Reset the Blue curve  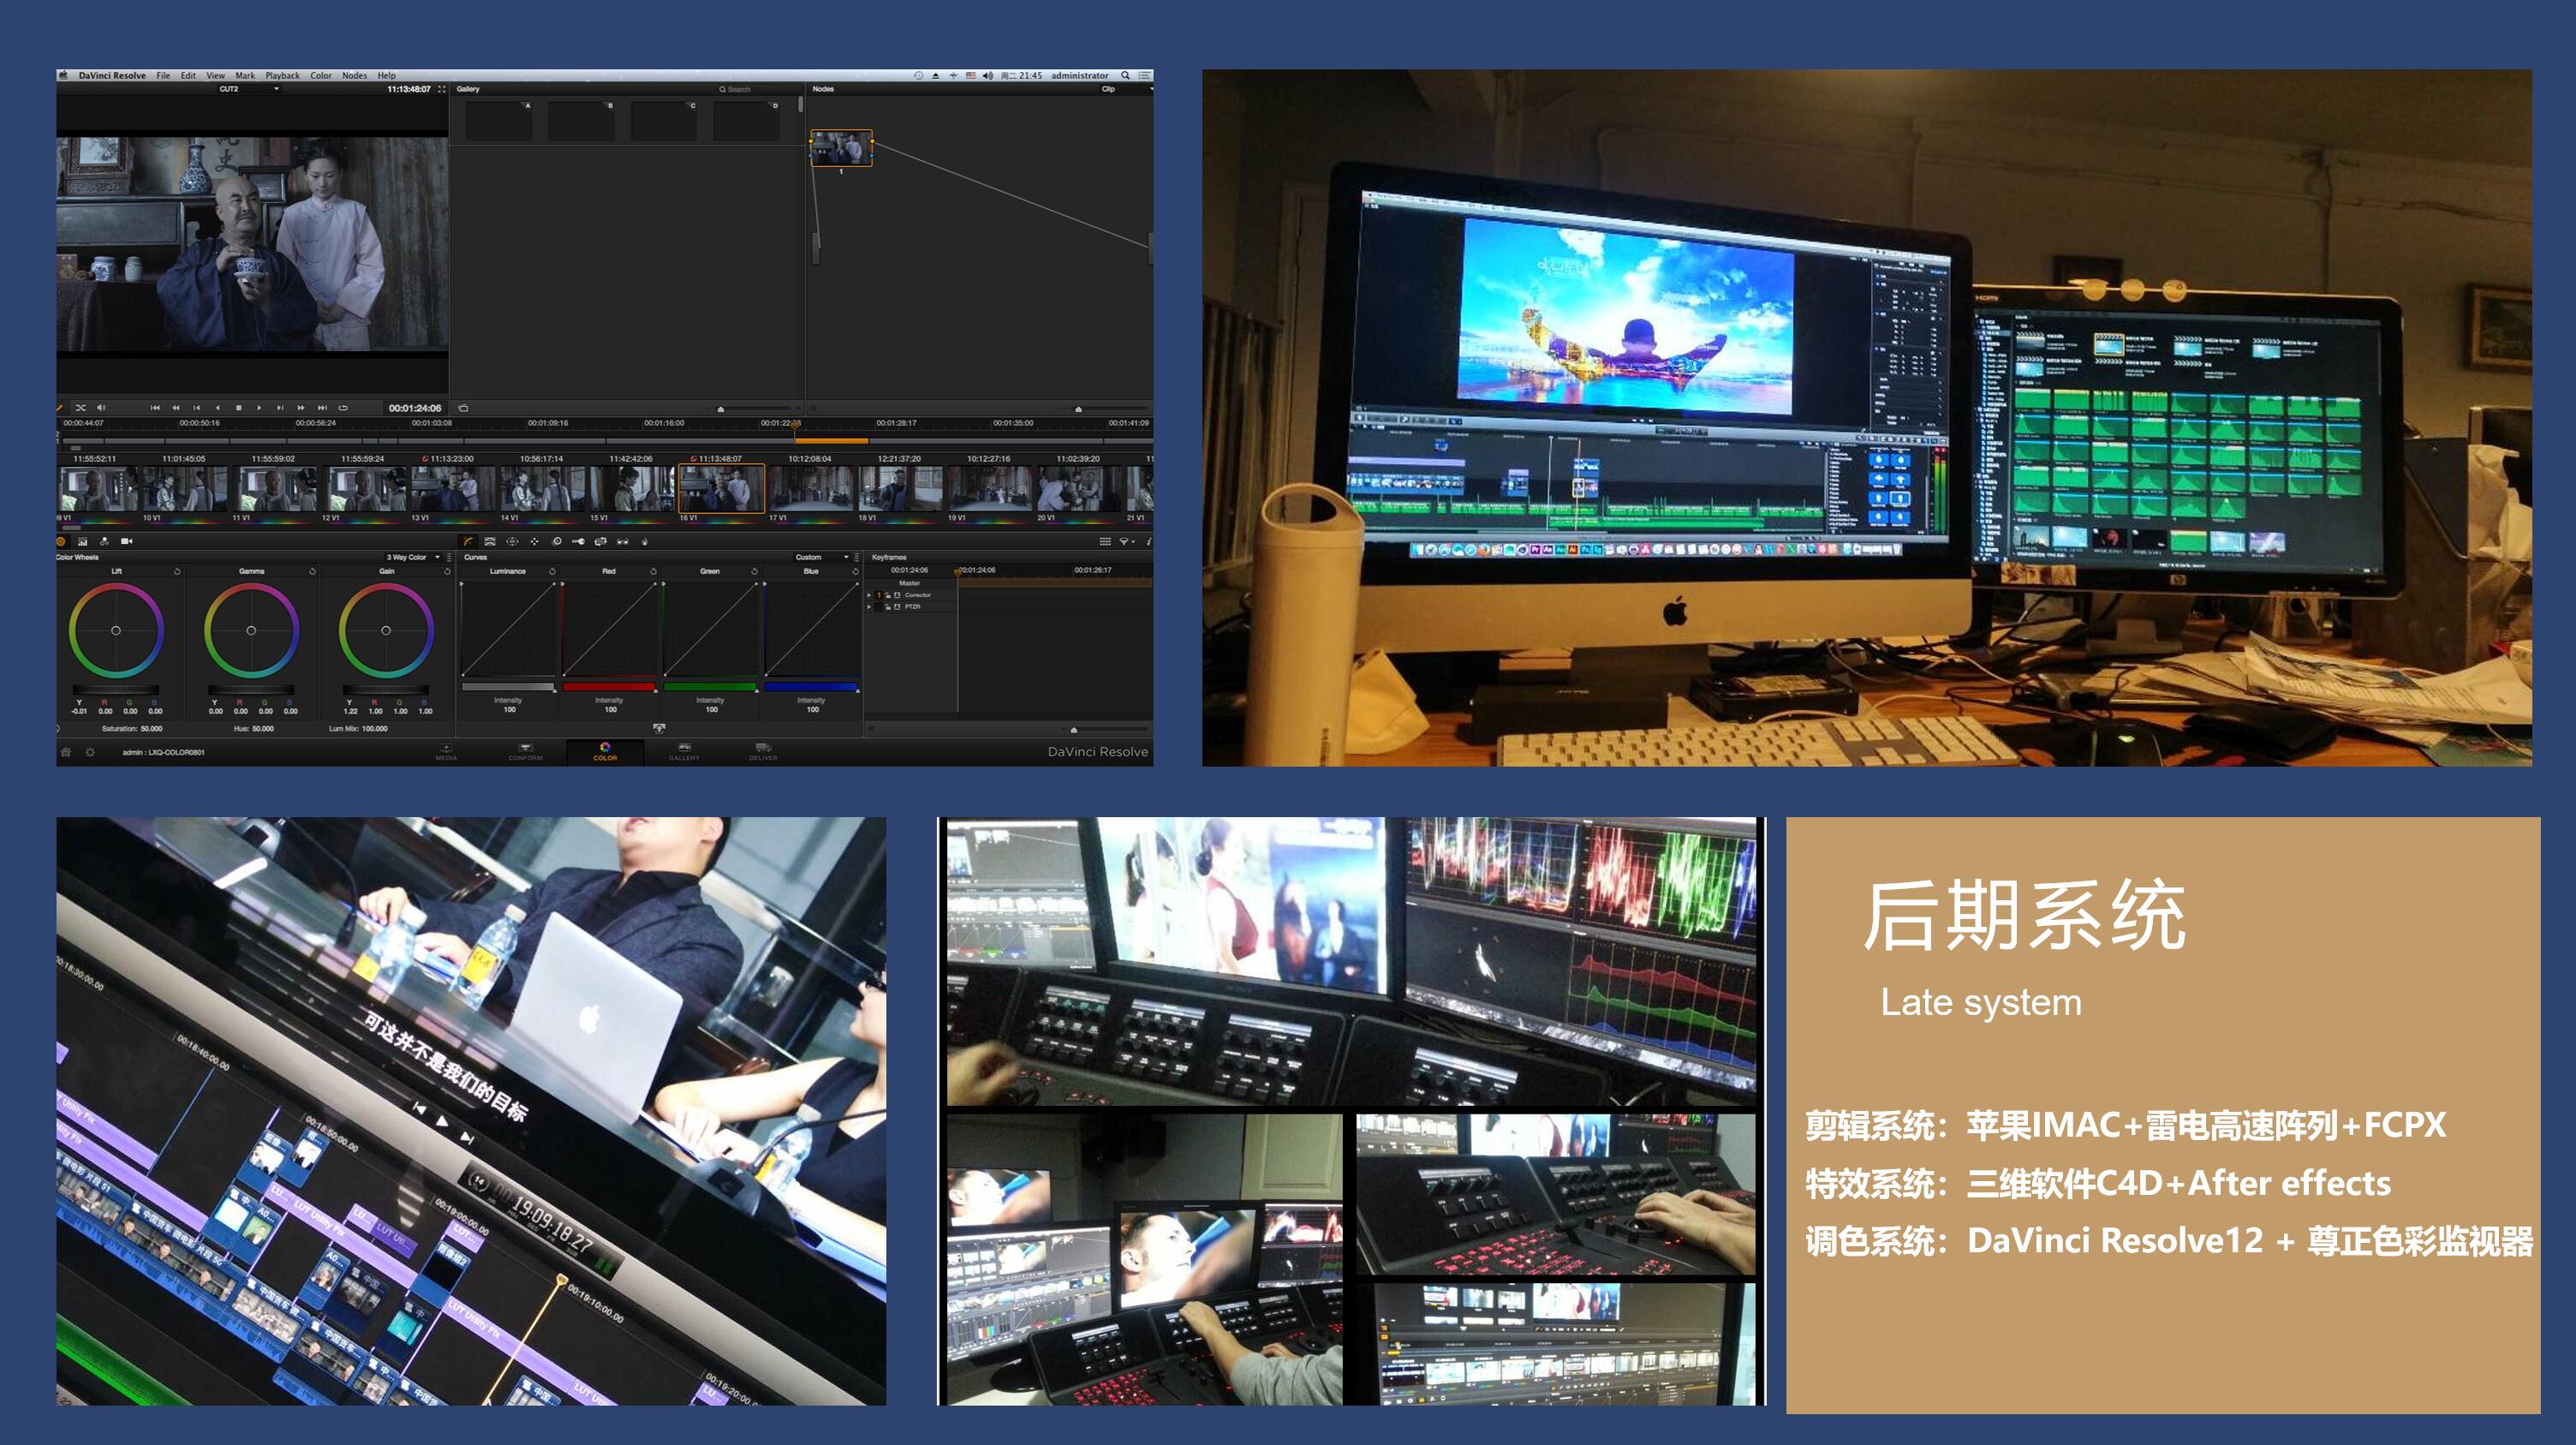[x=856, y=572]
